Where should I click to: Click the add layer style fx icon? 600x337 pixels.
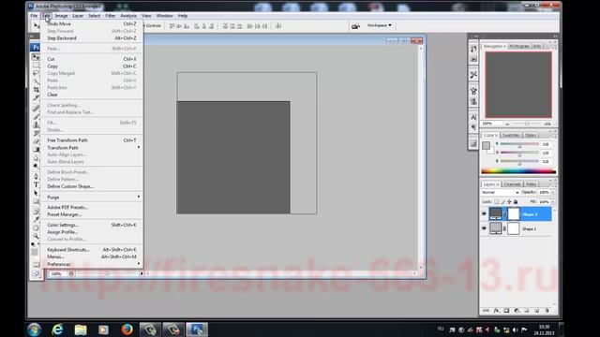pyautogui.click(x=496, y=311)
